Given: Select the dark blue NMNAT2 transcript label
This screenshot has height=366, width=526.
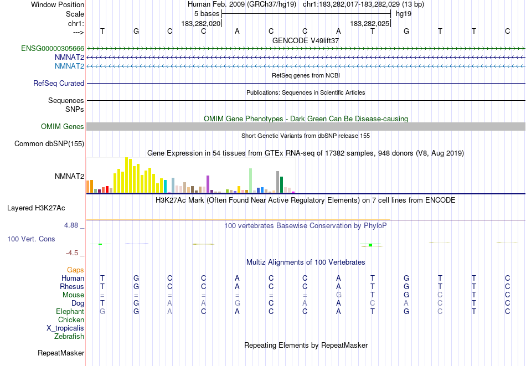Looking at the screenshot, I should [x=69, y=58].
